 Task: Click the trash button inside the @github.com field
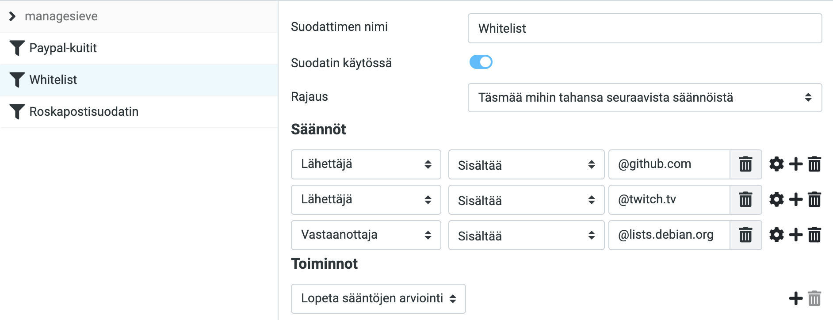point(745,164)
